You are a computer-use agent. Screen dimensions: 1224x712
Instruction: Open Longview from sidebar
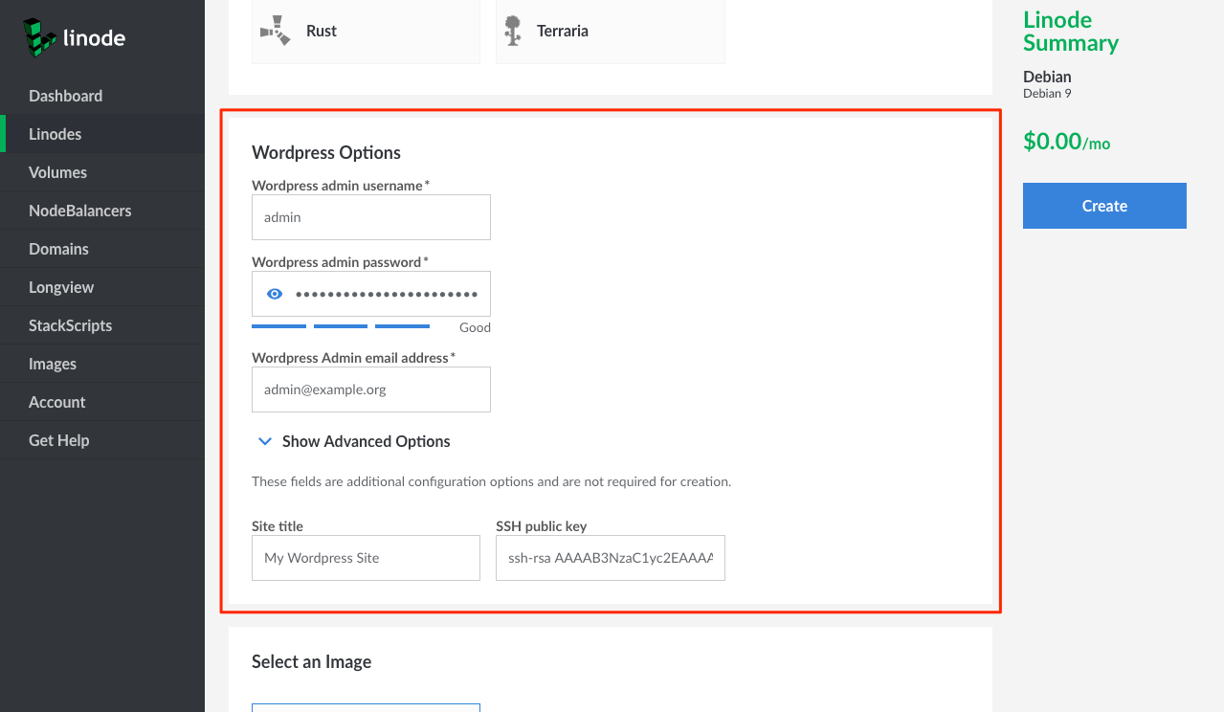[x=61, y=287]
